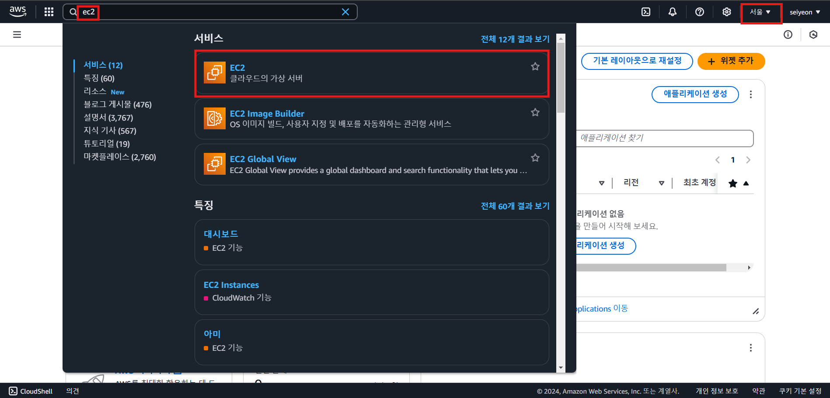Click the search results scrollbar thumb
Image resolution: width=830 pixels, height=398 pixels.
coord(561,77)
